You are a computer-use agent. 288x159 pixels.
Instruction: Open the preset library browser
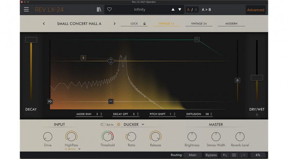[99, 9]
